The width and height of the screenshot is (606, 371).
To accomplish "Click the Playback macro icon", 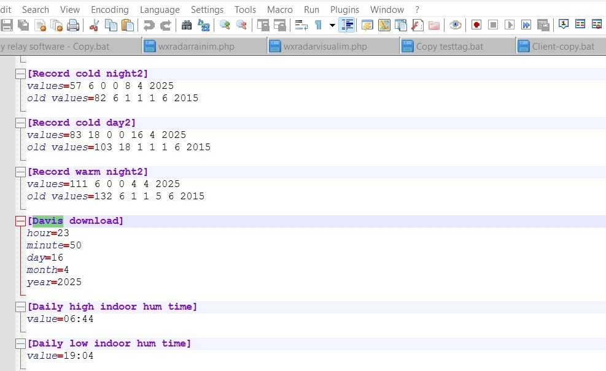I will (x=510, y=25).
